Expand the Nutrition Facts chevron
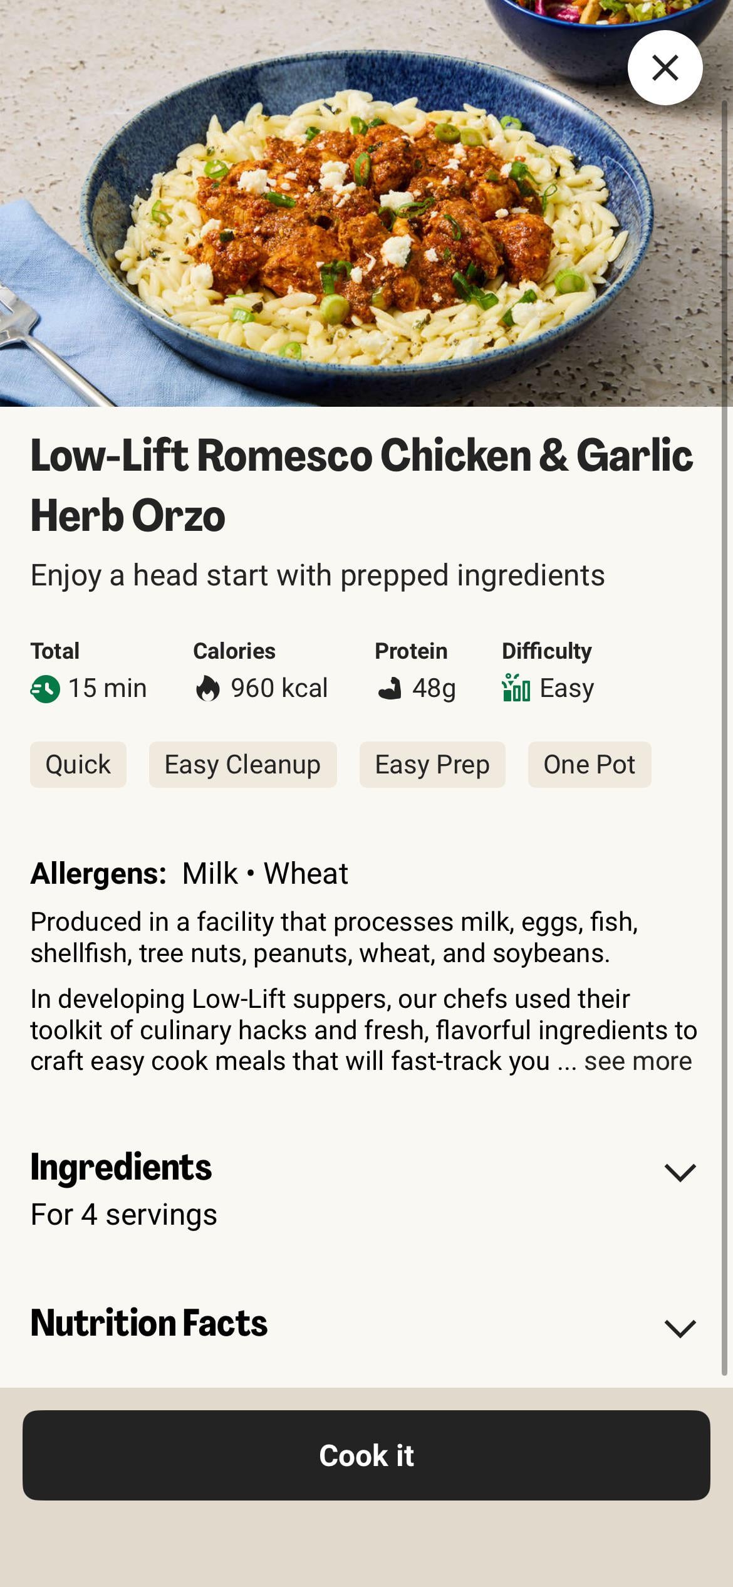733x1587 pixels. point(680,1328)
